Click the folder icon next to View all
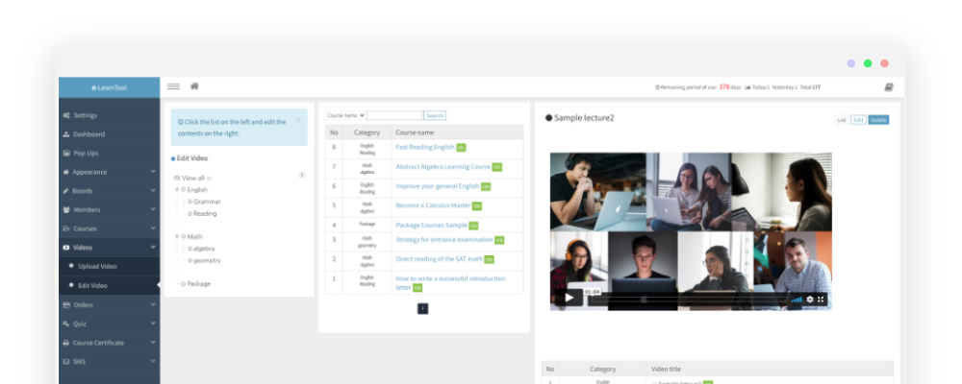Image resolution: width=962 pixels, height=384 pixels. pyautogui.click(x=177, y=179)
